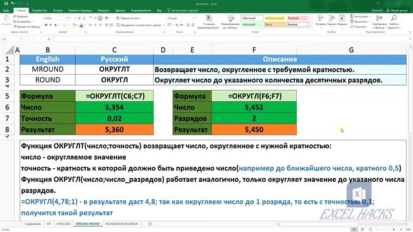Switch to the Вставка ribbon tab

[x=57, y=10]
